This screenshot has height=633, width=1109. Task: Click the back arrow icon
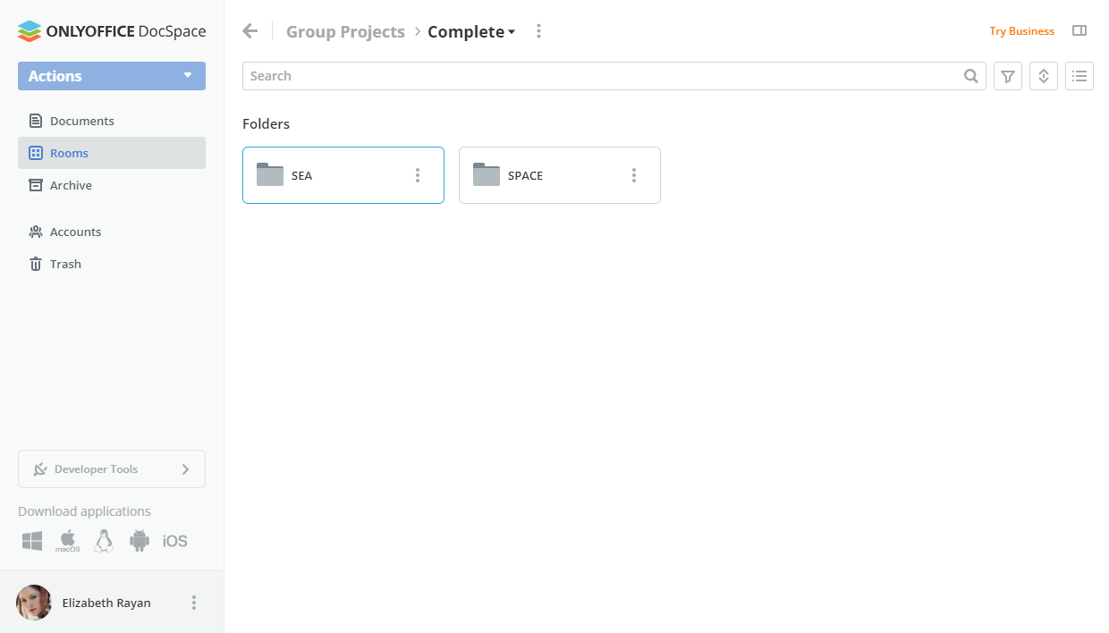[250, 31]
